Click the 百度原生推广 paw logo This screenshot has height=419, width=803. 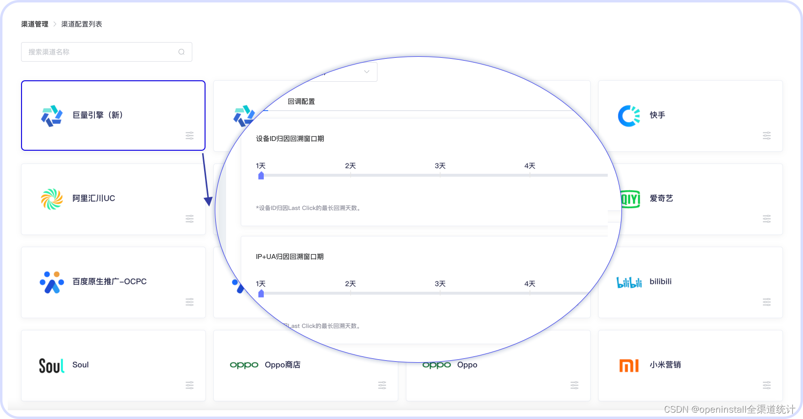pos(52,282)
